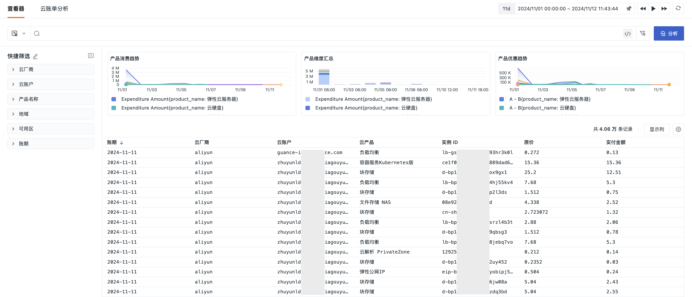Sort the table by 账期 column
692x297 pixels.
click(x=122, y=143)
